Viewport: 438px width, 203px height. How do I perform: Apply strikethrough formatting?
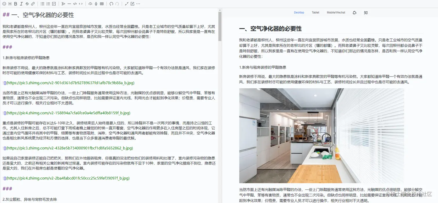click(x=27, y=4)
